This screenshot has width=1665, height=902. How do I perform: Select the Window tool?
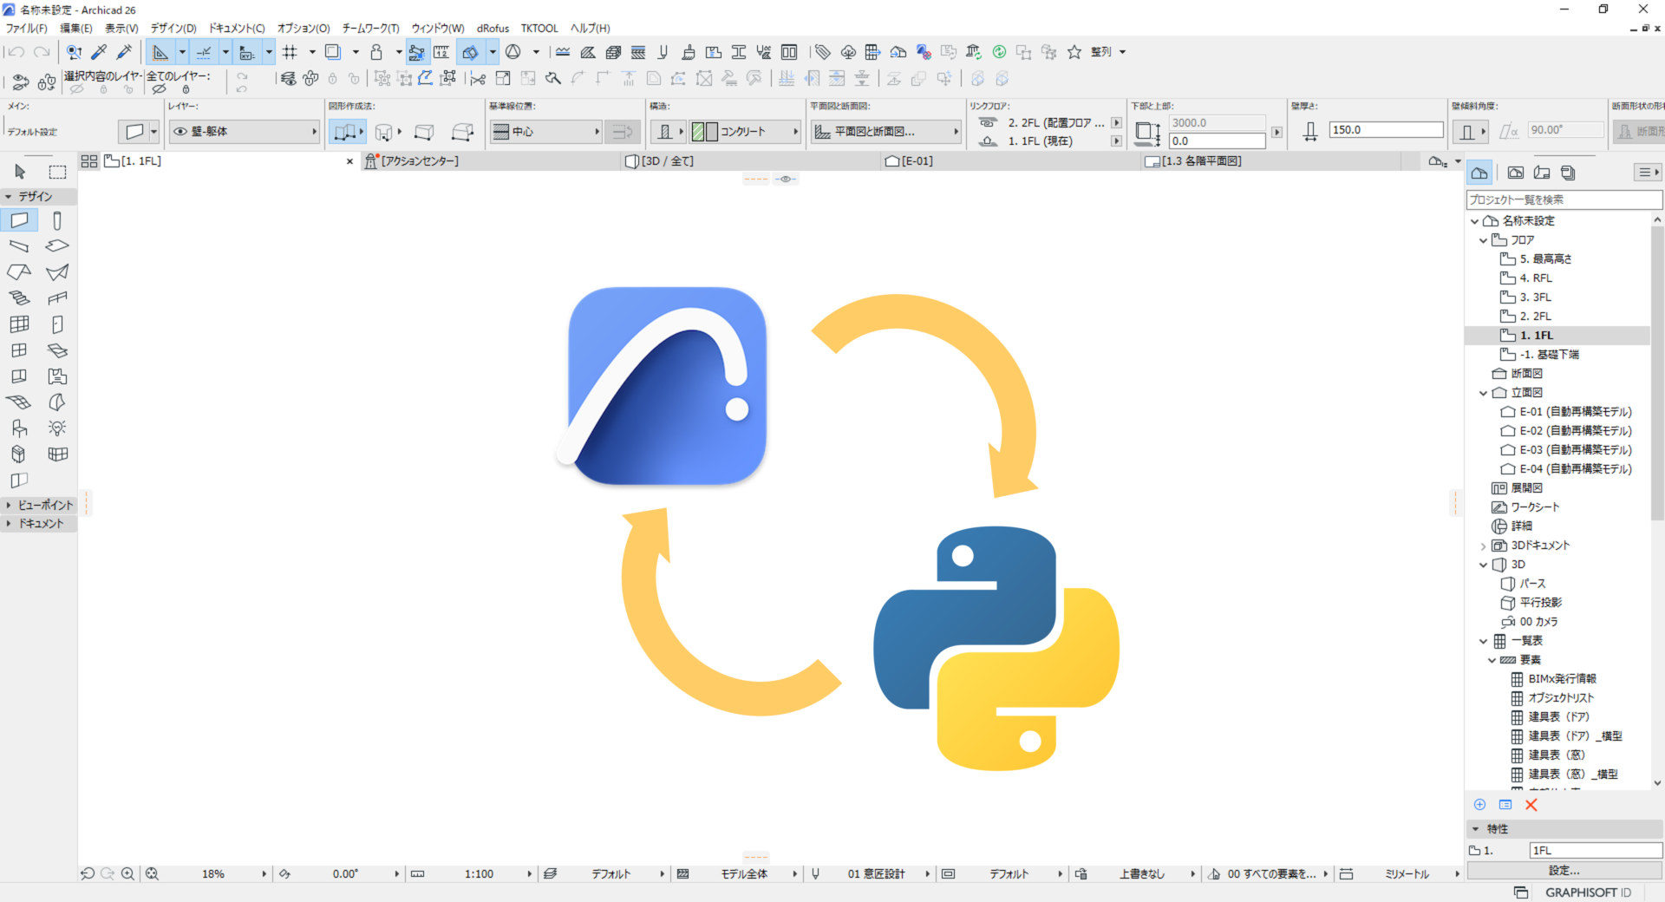click(x=19, y=350)
